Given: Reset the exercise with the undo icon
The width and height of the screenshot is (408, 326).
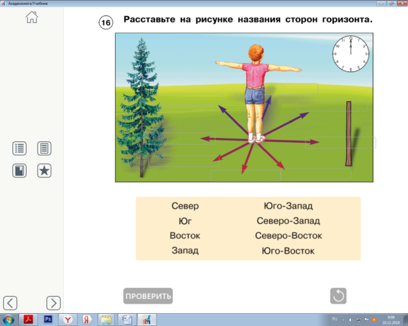Looking at the screenshot, I should pos(338,296).
